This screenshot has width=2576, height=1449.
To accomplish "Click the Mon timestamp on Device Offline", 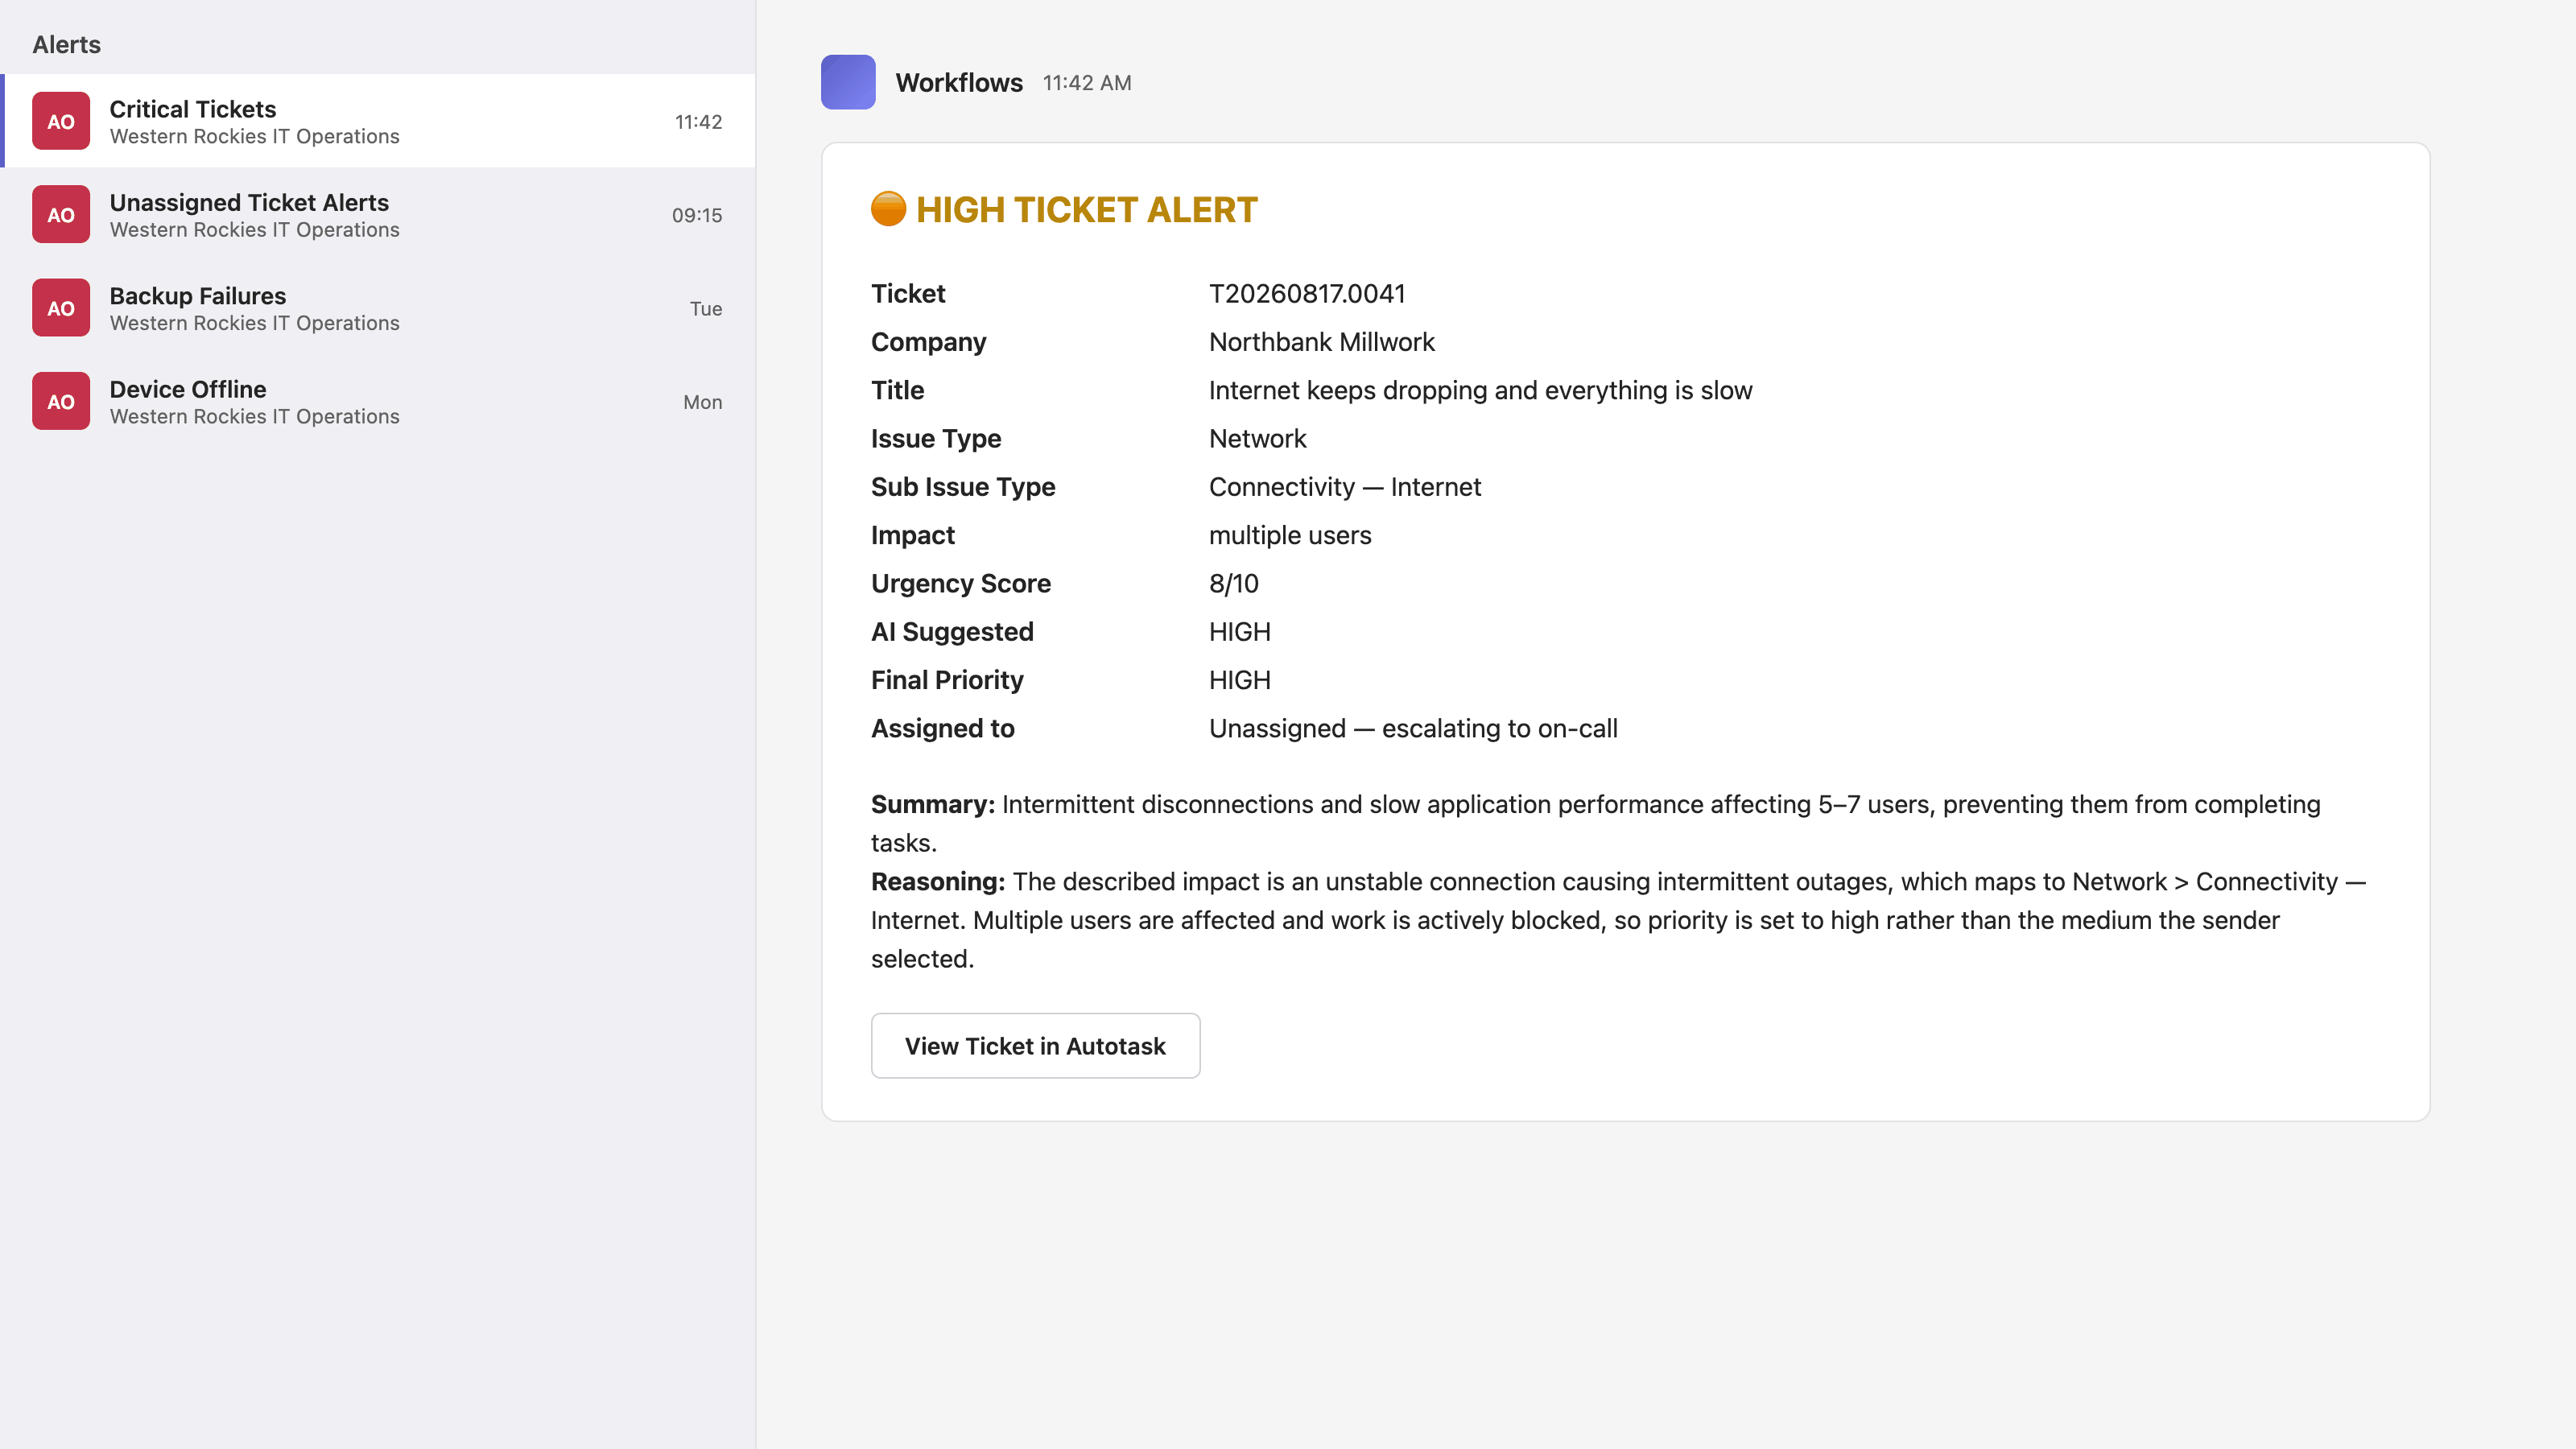I will coord(702,402).
